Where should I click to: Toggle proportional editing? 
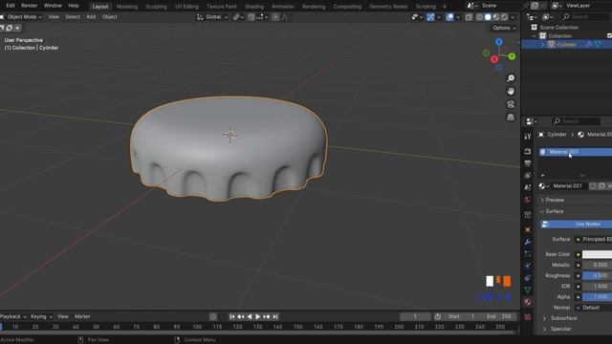(275, 17)
